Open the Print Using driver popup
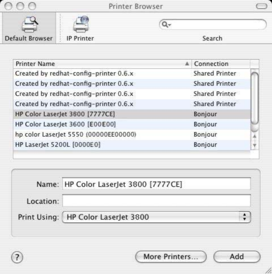 click(x=157, y=217)
